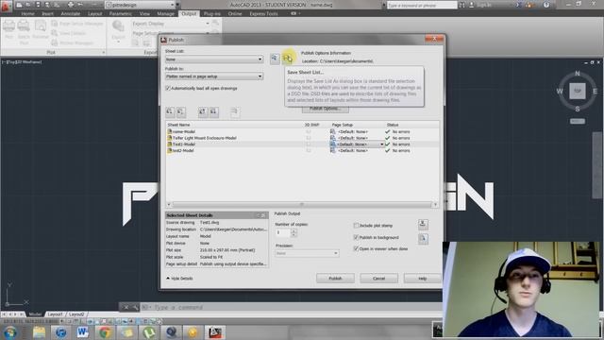Click the ViewCube TOP face
The image size is (604, 340).
point(577,91)
